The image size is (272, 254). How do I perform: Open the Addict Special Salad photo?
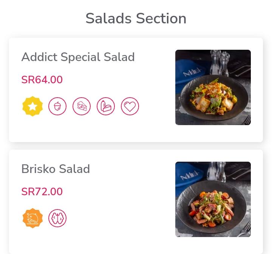[x=213, y=87]
